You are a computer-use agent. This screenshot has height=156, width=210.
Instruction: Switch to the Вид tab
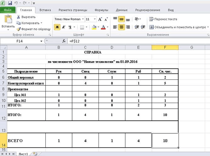(x=171, y=10)
